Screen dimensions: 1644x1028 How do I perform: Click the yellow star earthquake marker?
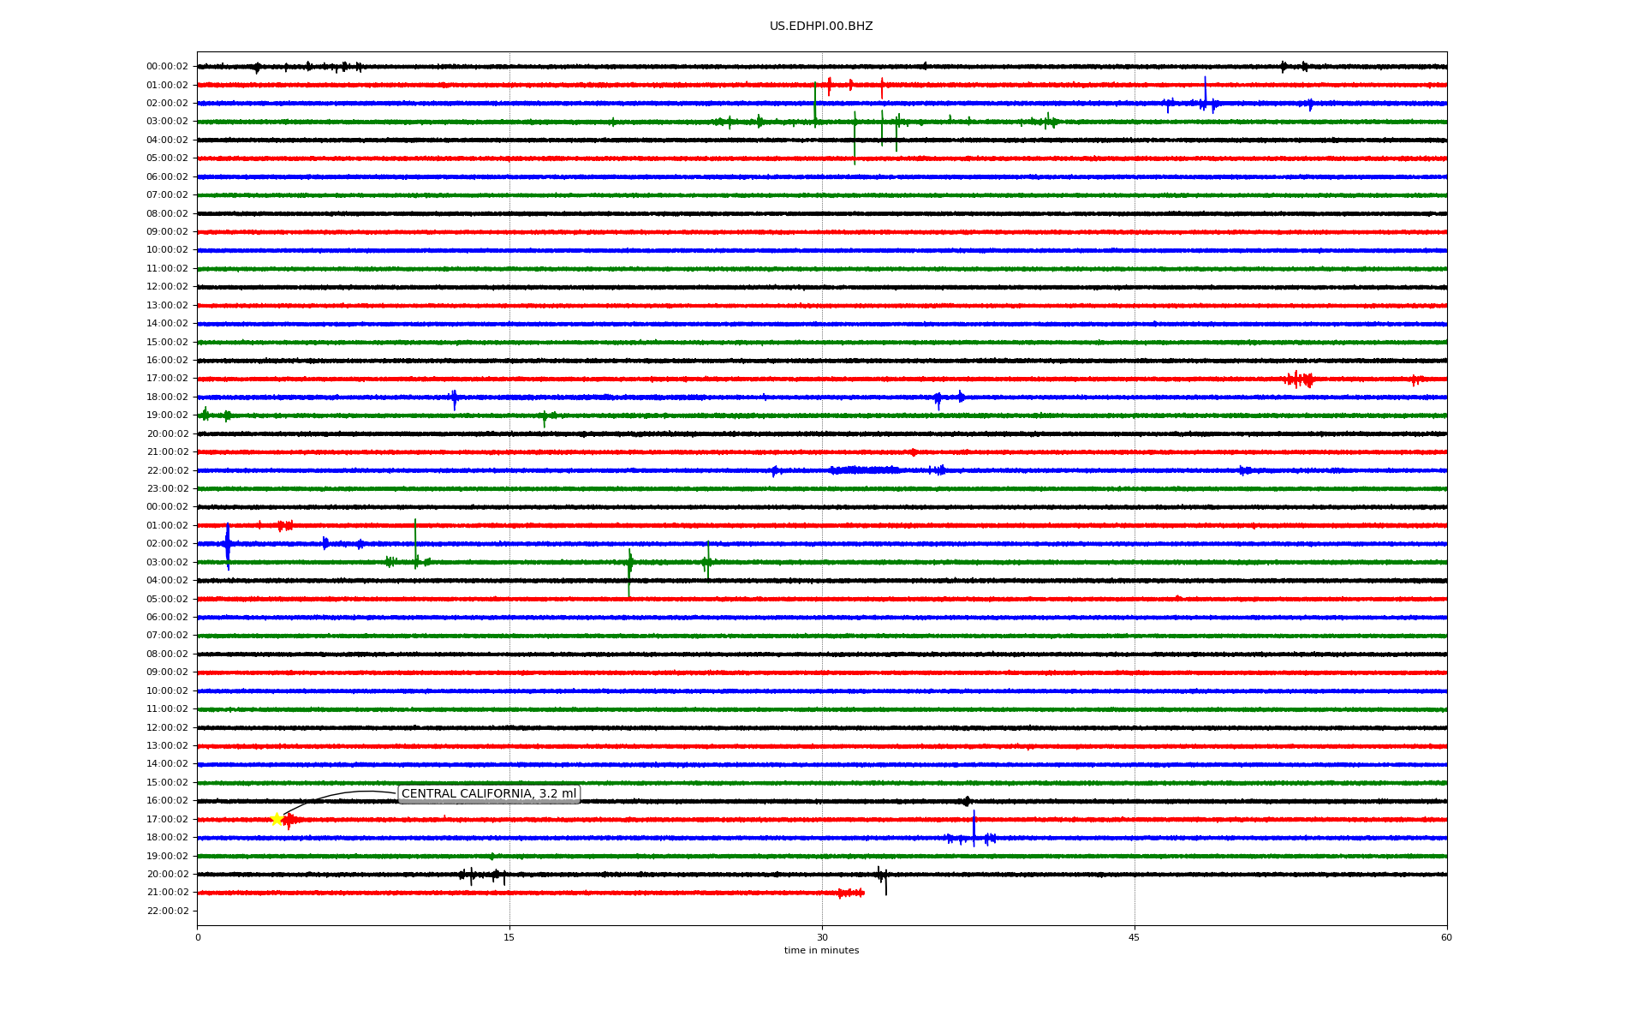coord(277,820)
